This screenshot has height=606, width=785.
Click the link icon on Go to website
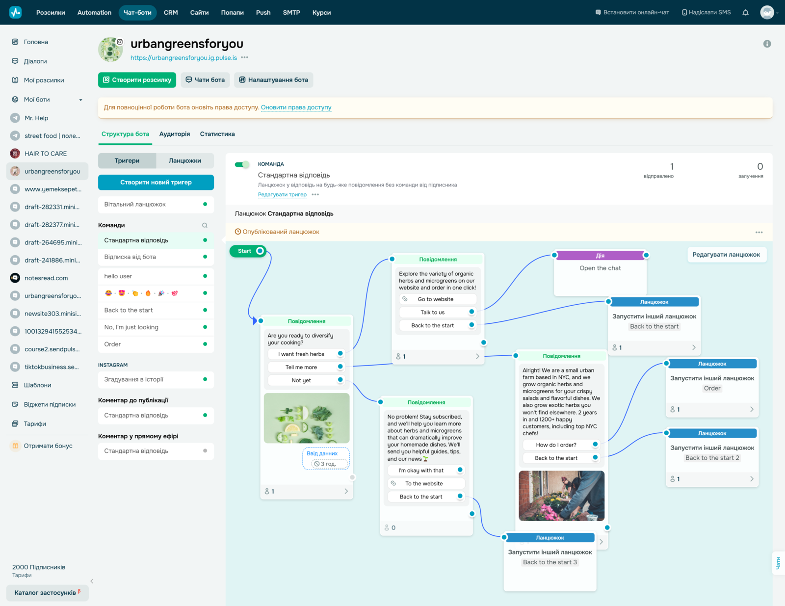pos(405,299)
